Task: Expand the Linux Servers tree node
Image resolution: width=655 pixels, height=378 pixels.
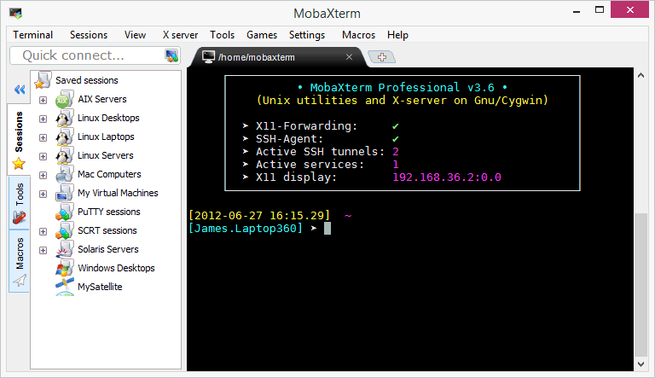Action: pyautogui.click(x=43, y=156)
